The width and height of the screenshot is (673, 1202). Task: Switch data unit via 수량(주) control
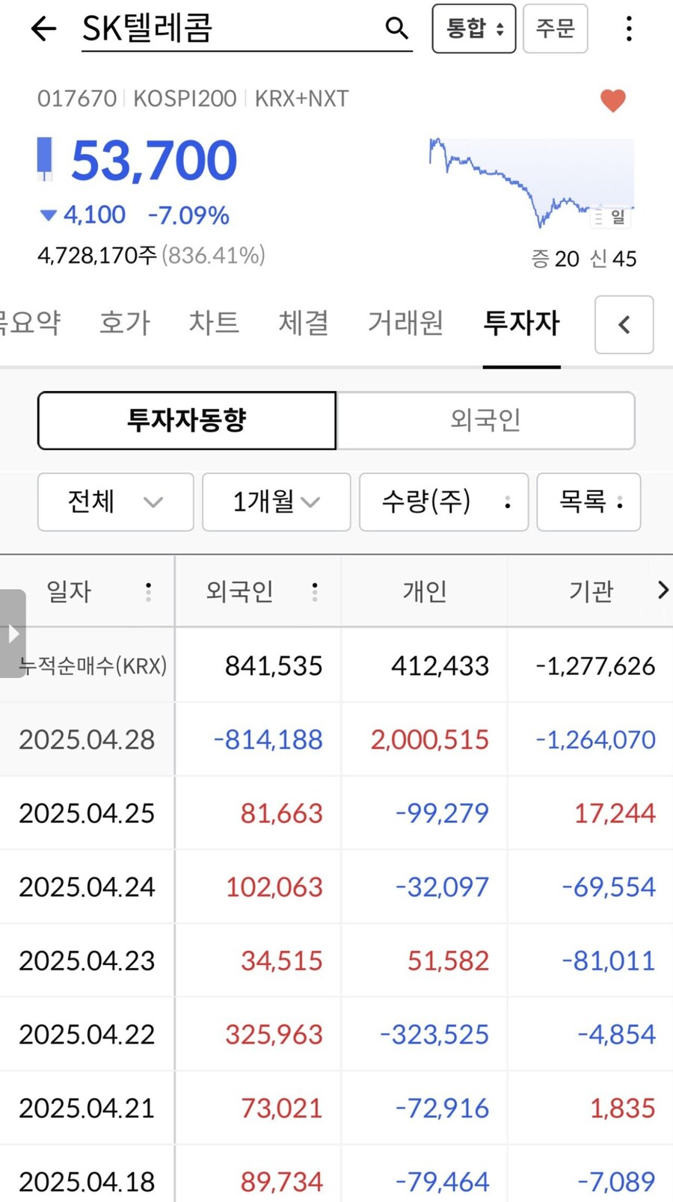point(443,502)
